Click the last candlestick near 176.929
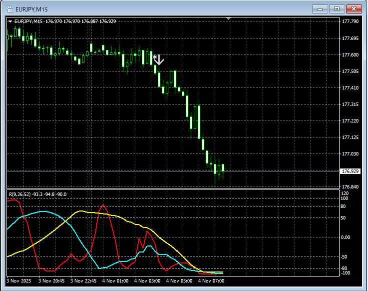The image size is (368, 291). tap(223, 168)
